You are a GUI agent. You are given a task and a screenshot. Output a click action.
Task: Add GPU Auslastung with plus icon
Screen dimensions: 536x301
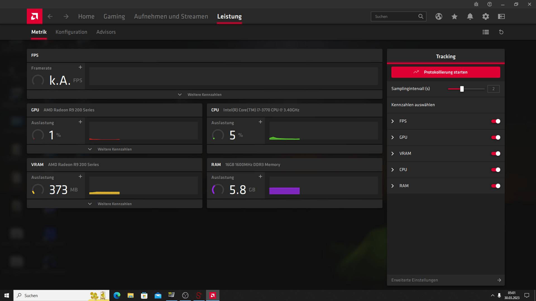[80, 122]
